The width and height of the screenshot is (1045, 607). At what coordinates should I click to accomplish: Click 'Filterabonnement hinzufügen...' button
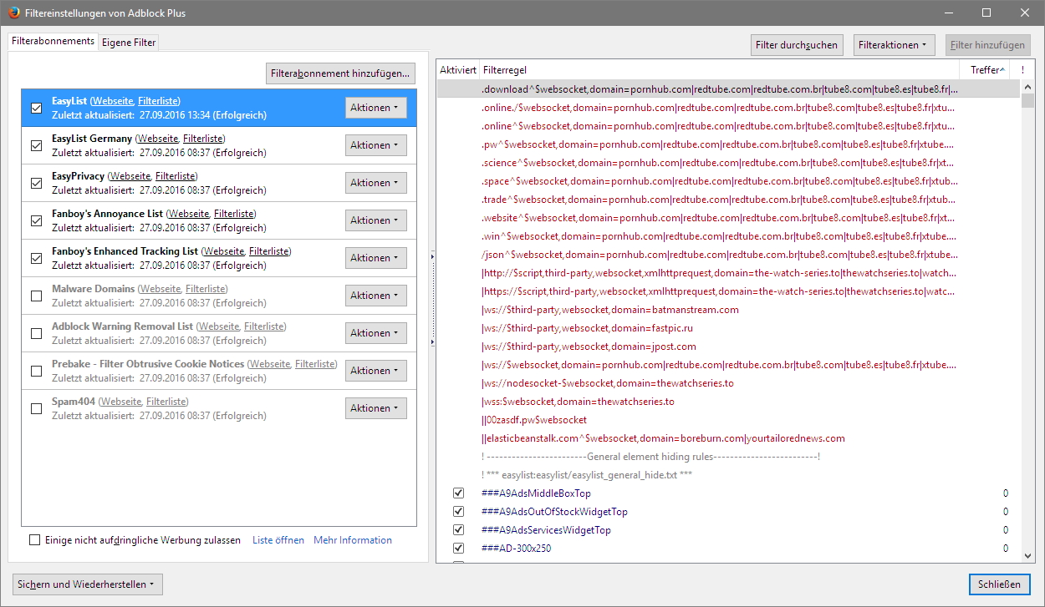340,73
